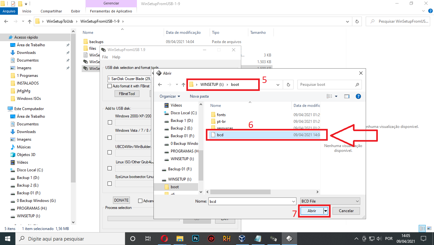Viewport: 434px width, 245px height.
Task: Open File Explorer from taskbar
Action: coord(180,239)
